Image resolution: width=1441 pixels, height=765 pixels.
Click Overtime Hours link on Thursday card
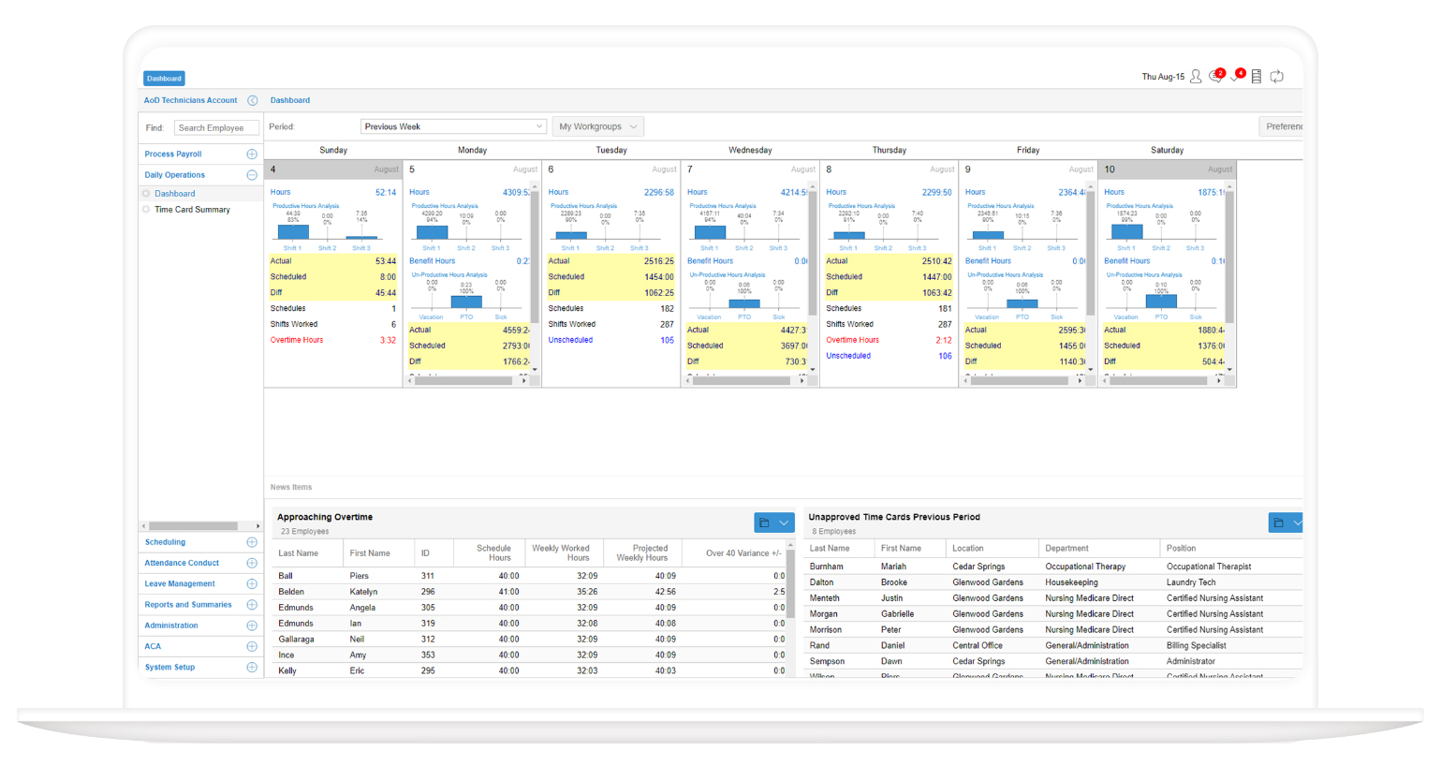(x=852, y=340)
